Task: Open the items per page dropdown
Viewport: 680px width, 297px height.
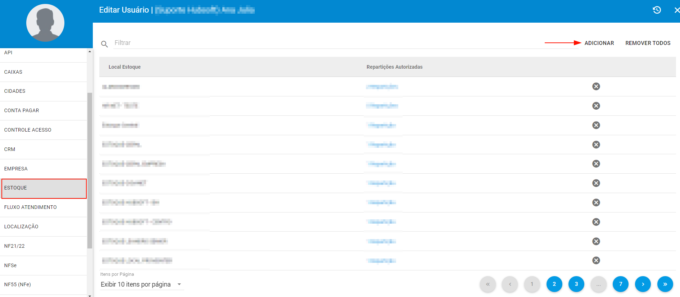Action: click(142, 284)
